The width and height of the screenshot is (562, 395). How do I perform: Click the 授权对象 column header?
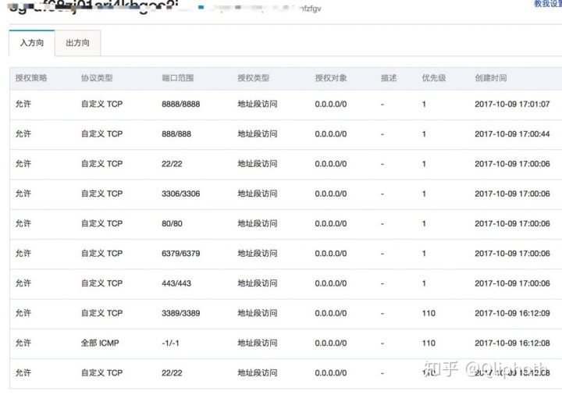tap(331, 78)
